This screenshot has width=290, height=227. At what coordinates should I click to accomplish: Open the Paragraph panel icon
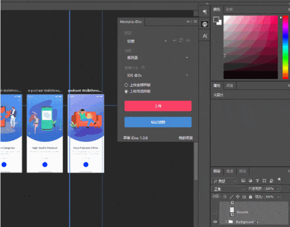coord(205,12)
